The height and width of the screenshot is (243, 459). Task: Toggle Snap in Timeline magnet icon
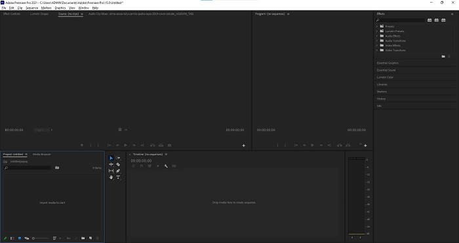pos(142,166)
